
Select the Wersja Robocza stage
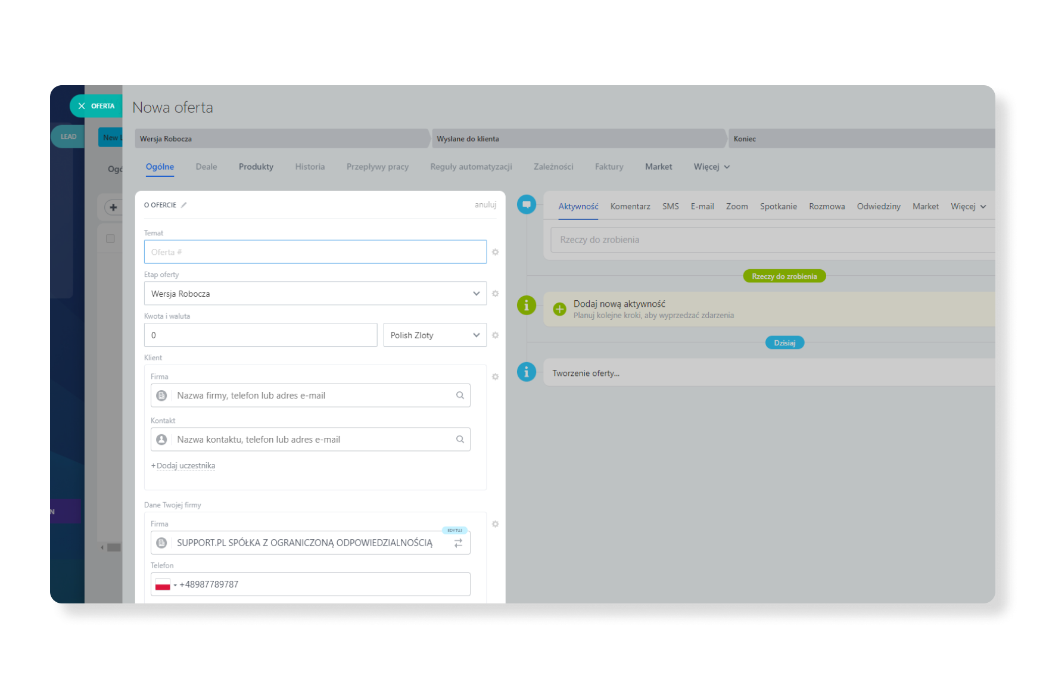282,139
